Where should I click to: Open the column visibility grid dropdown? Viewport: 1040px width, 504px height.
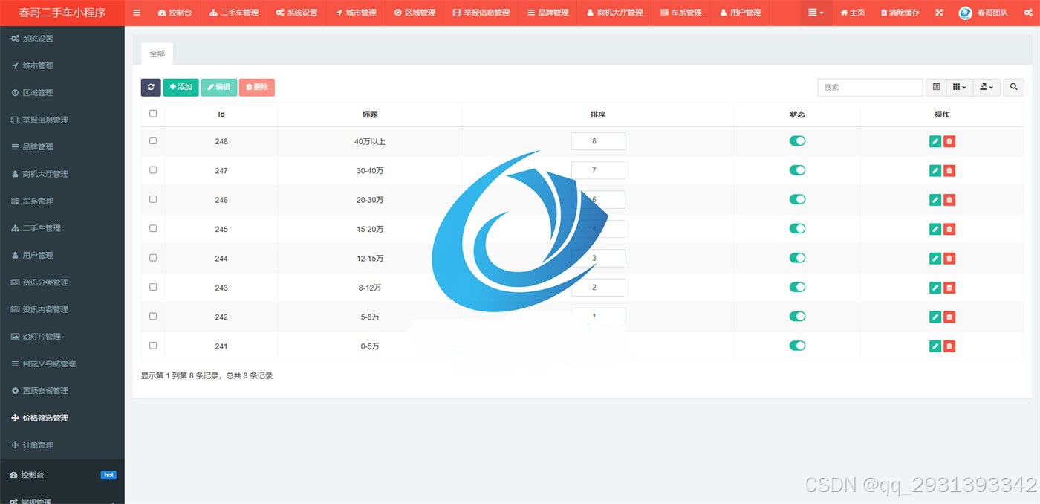(959, 87)
